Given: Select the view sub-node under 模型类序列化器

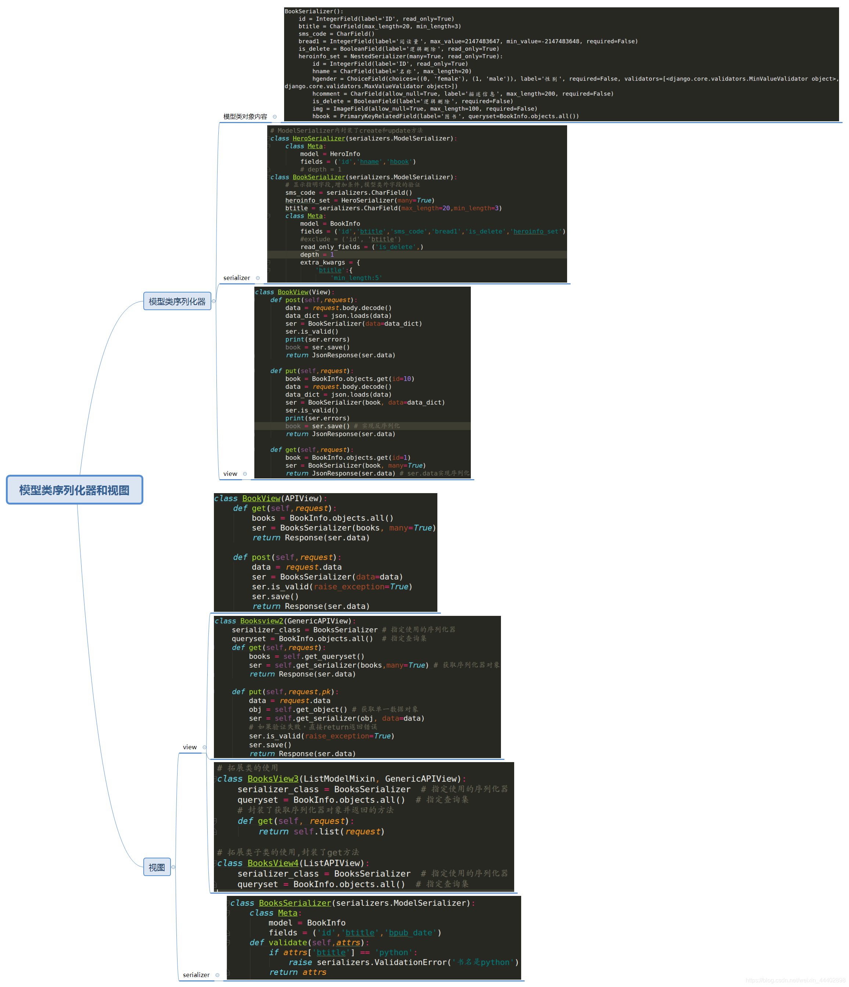Looking at the screenshot, I should tap(230, 474).
